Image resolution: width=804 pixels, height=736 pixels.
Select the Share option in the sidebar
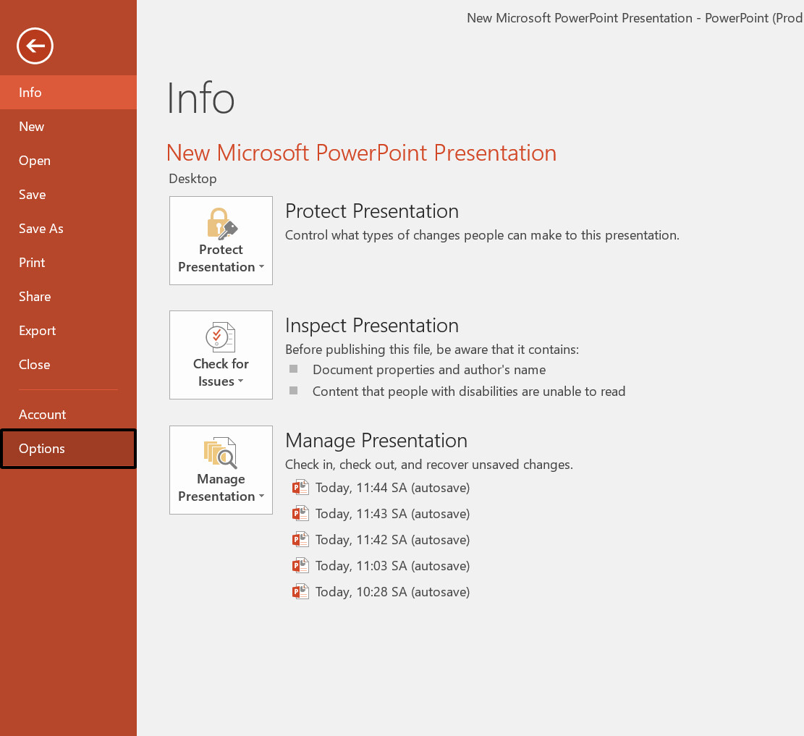click(x=35, y=296)
